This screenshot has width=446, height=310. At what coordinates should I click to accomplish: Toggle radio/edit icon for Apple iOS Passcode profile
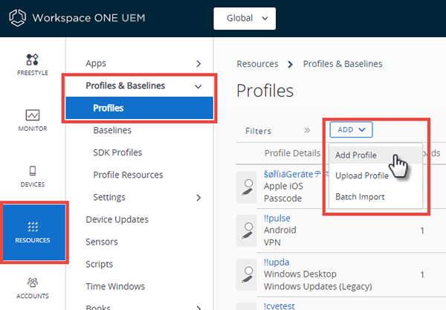pyautogui.click(x=247, y=187)
